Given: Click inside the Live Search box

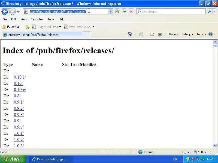Looking at the screenshot, I should pyautogui.click(x=171, y=12).
